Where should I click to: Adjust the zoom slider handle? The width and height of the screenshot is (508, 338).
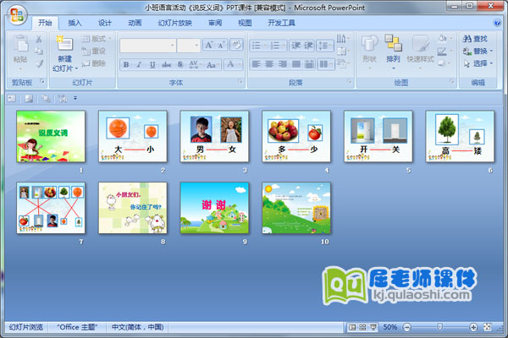(439, 327)
